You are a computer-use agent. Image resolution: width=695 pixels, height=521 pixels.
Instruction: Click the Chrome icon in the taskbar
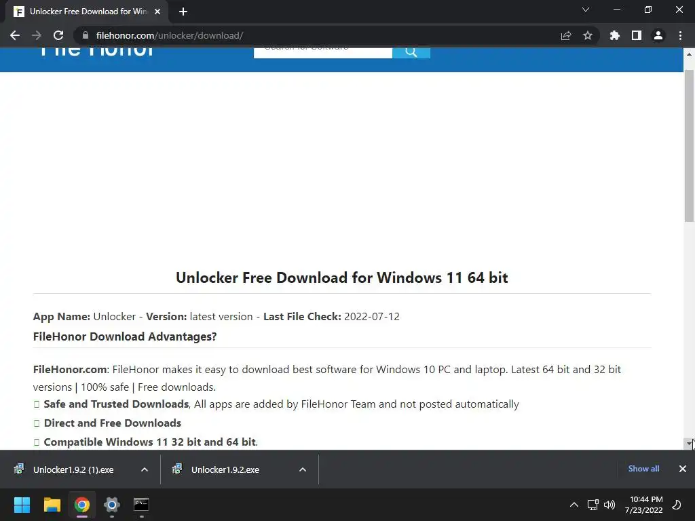pyautogui.click(x=81, y=505)
